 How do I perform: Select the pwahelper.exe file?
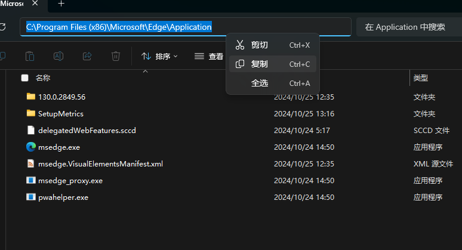coord(63,197)
